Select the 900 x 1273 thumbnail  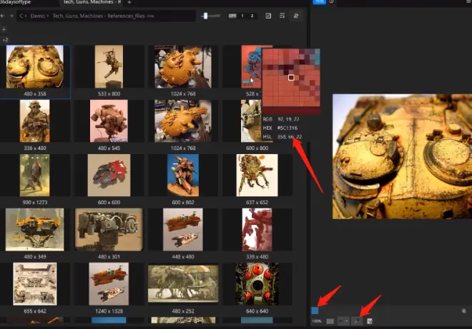pyautogui.click(x=35, y=176)
